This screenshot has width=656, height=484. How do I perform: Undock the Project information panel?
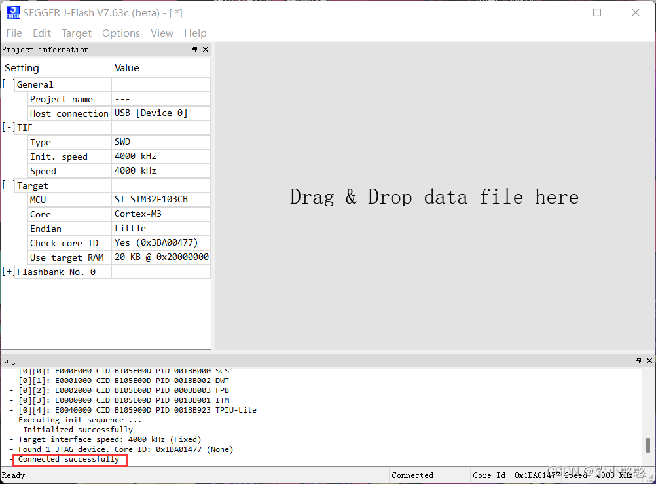pyautogui.click(x=194, y=49)
